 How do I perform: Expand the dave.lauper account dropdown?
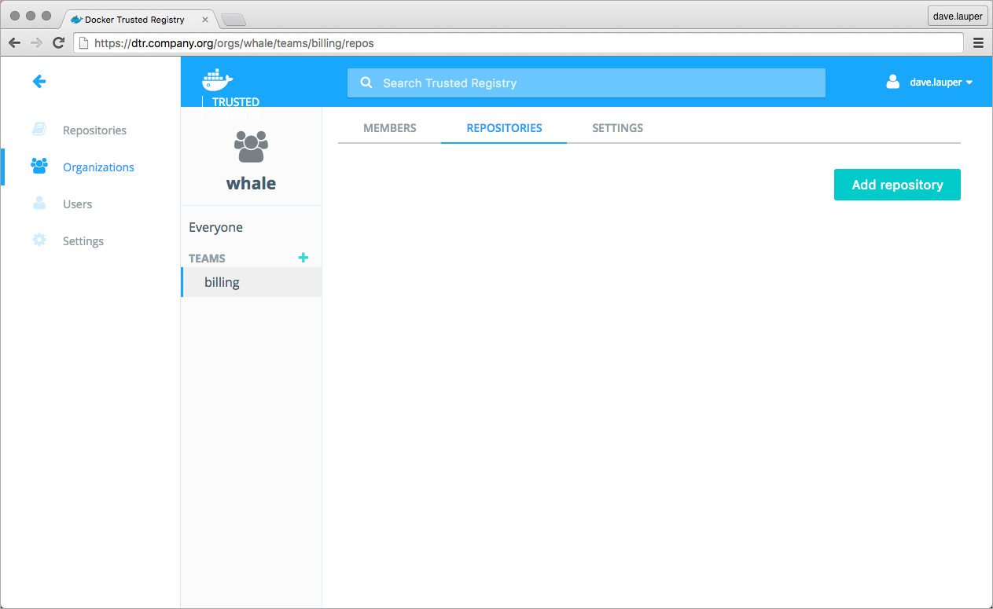click(x=940, y=83)
